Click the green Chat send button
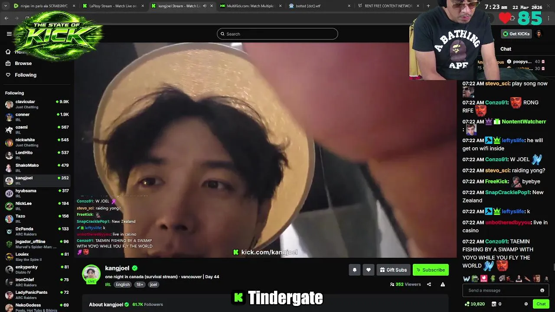The height and width of the screenshot is (312, 555). tap(541, 304)
